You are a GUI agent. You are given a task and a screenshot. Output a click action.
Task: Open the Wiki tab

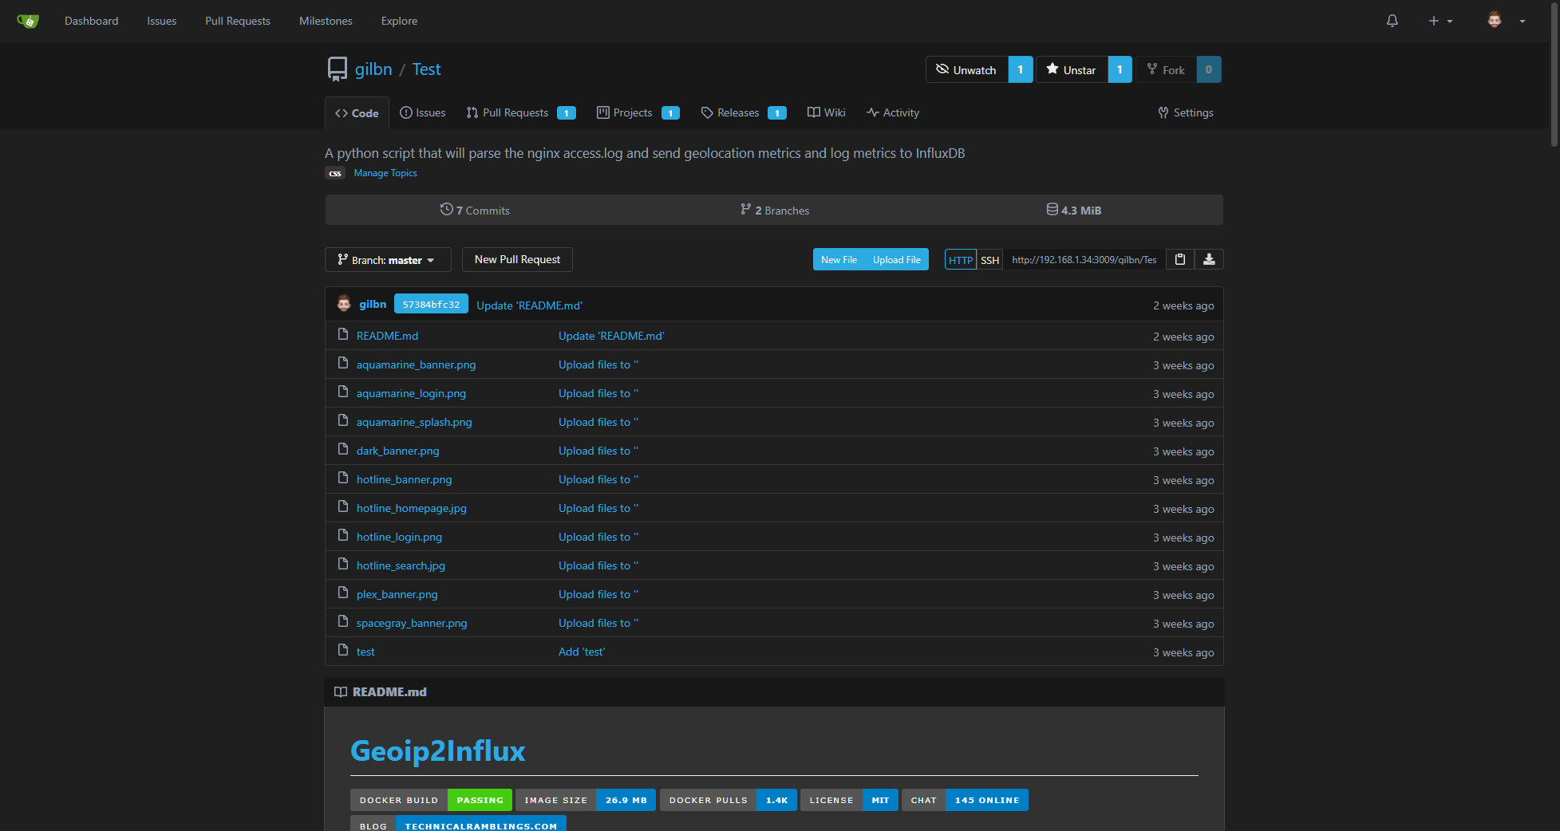[827, 112]
